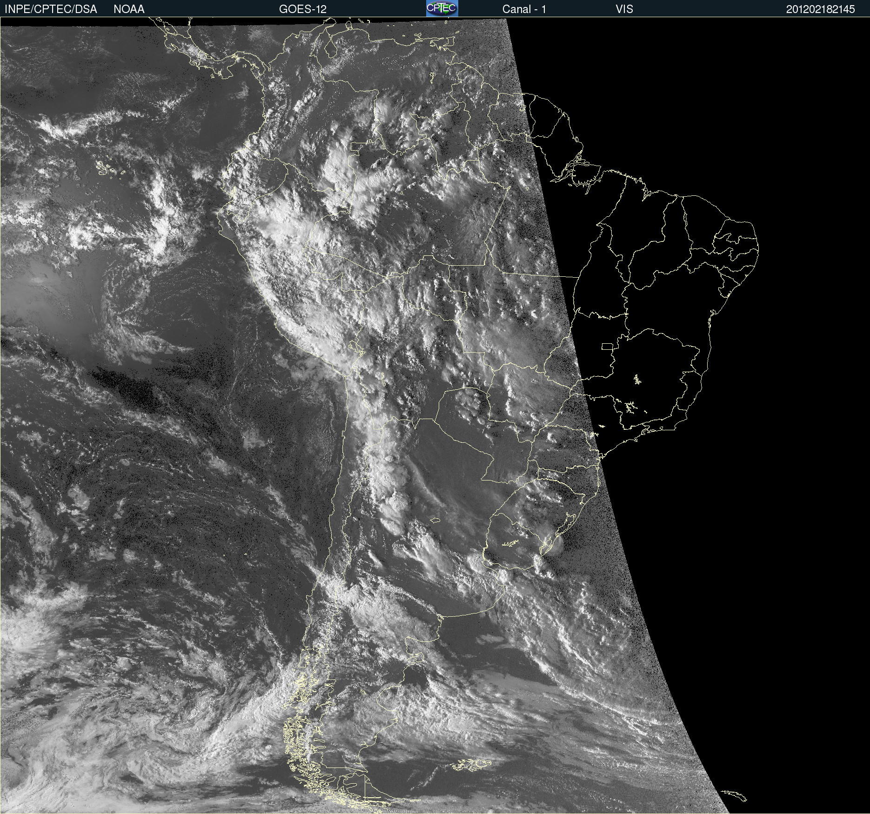Click the 201202182145 timestamp
Image resolution: width=870 pixels, height=814 pixels.
click(821, 9)
